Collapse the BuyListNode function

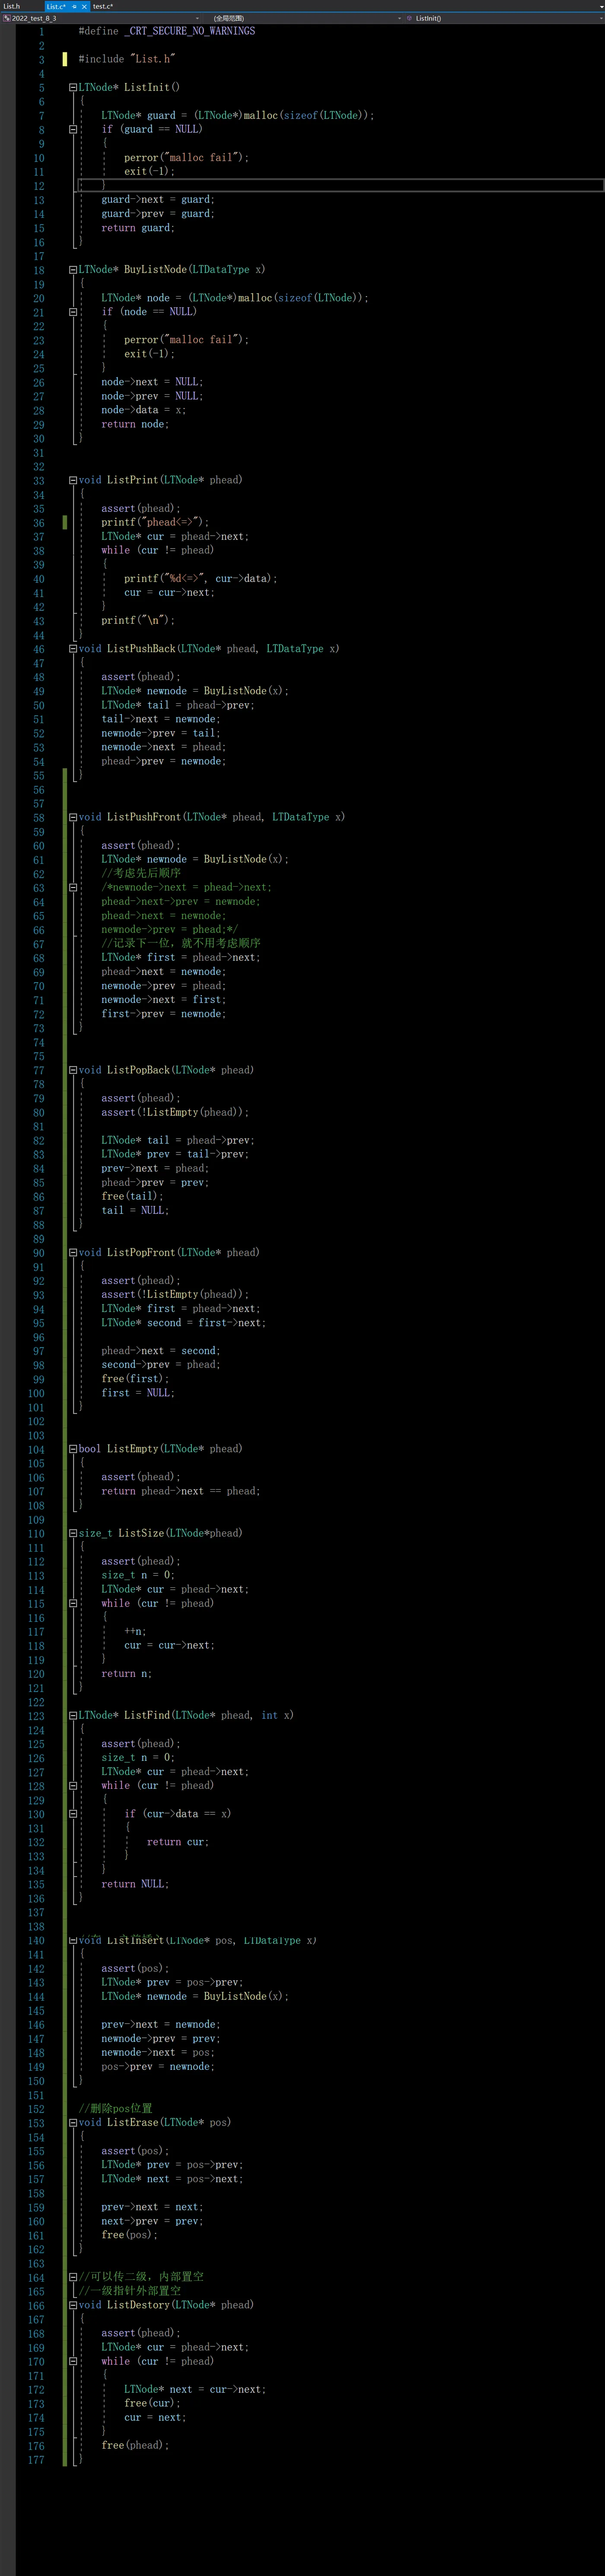[x=73, y=270]
